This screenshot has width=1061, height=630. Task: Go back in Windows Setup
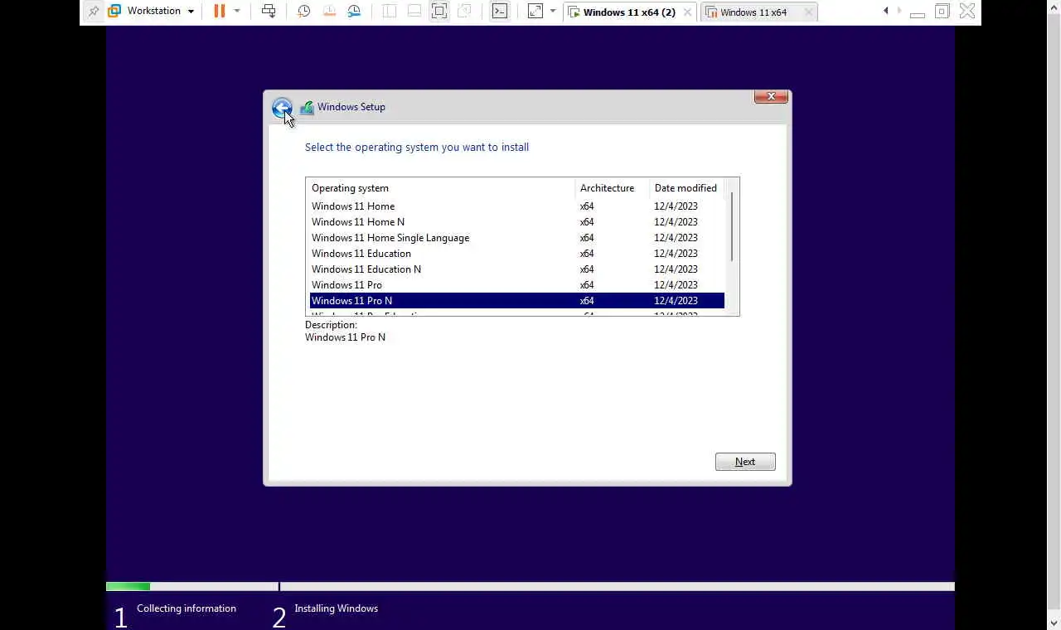pyautogui.click(x=282, y=108)
